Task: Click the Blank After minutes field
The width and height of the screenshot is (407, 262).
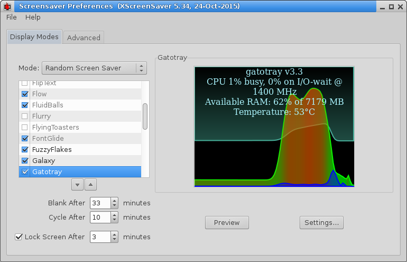Action: 101,203
